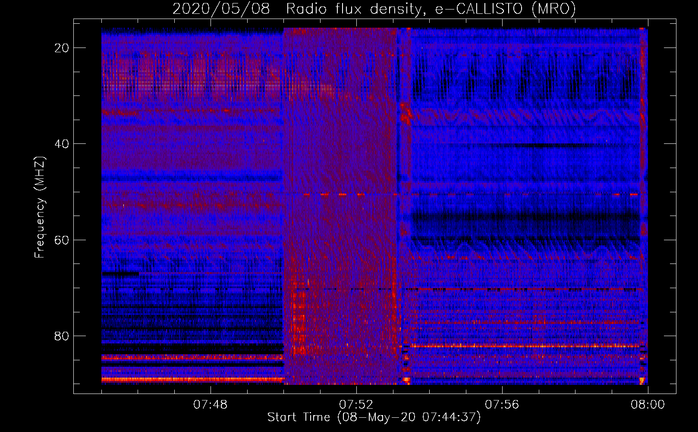This screenshot has height=432, width=698.
Task: Click the '80' frequency tick label
Action: pos(62,336)
